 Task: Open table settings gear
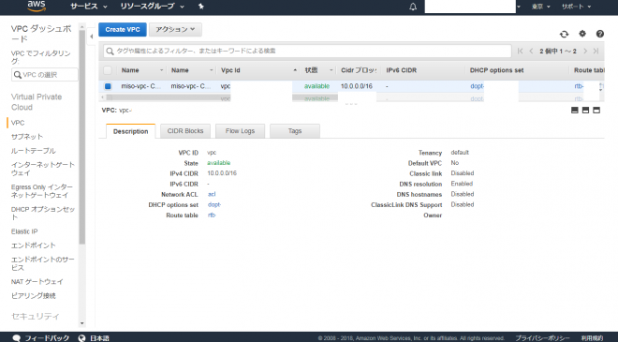(x=582, y=34)
